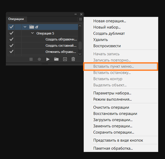
Task: Click the Begin recording circle button
Action: point(39,59)
